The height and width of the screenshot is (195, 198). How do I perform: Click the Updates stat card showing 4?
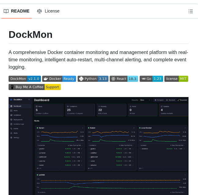coord(174,110)
